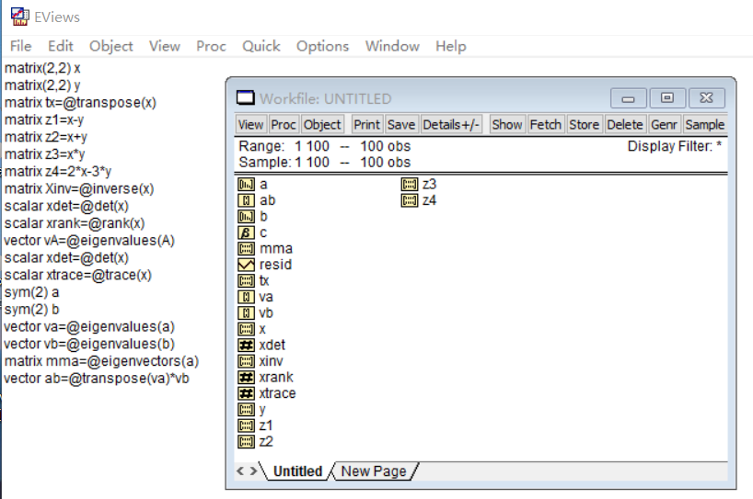Click command line 'matrix Xinv=@inverse(x)'
Viewport: 753px width, 499px height.
[79, 189]
